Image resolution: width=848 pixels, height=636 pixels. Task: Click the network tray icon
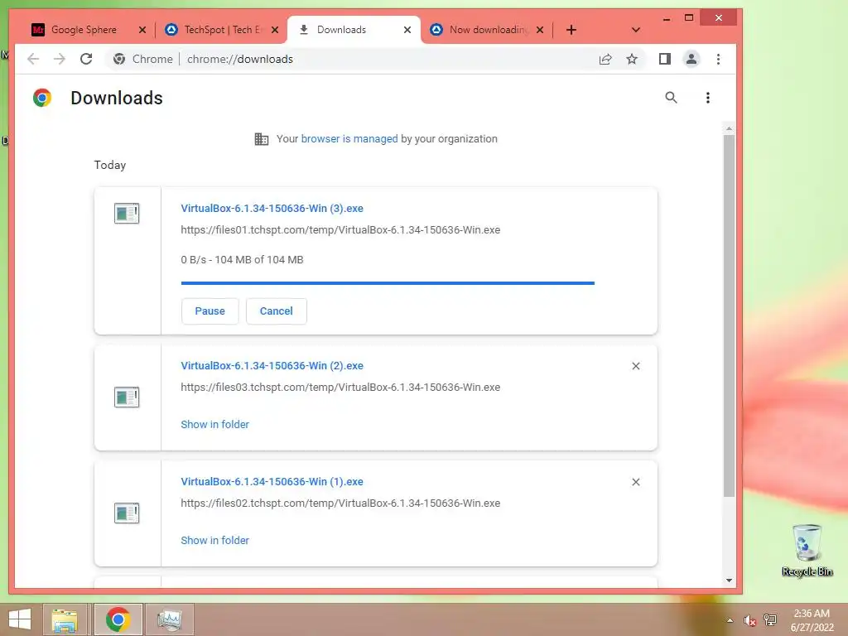click(770, 620)
